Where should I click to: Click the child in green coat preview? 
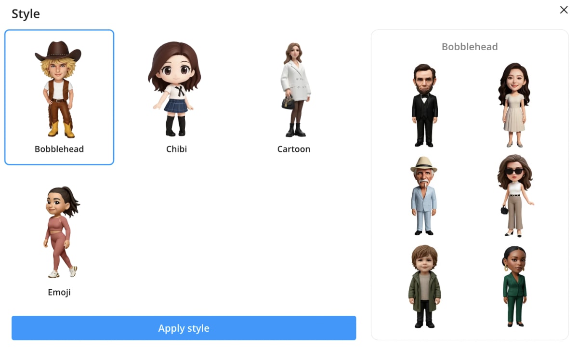pyautogui.click(x=424, y=286)
